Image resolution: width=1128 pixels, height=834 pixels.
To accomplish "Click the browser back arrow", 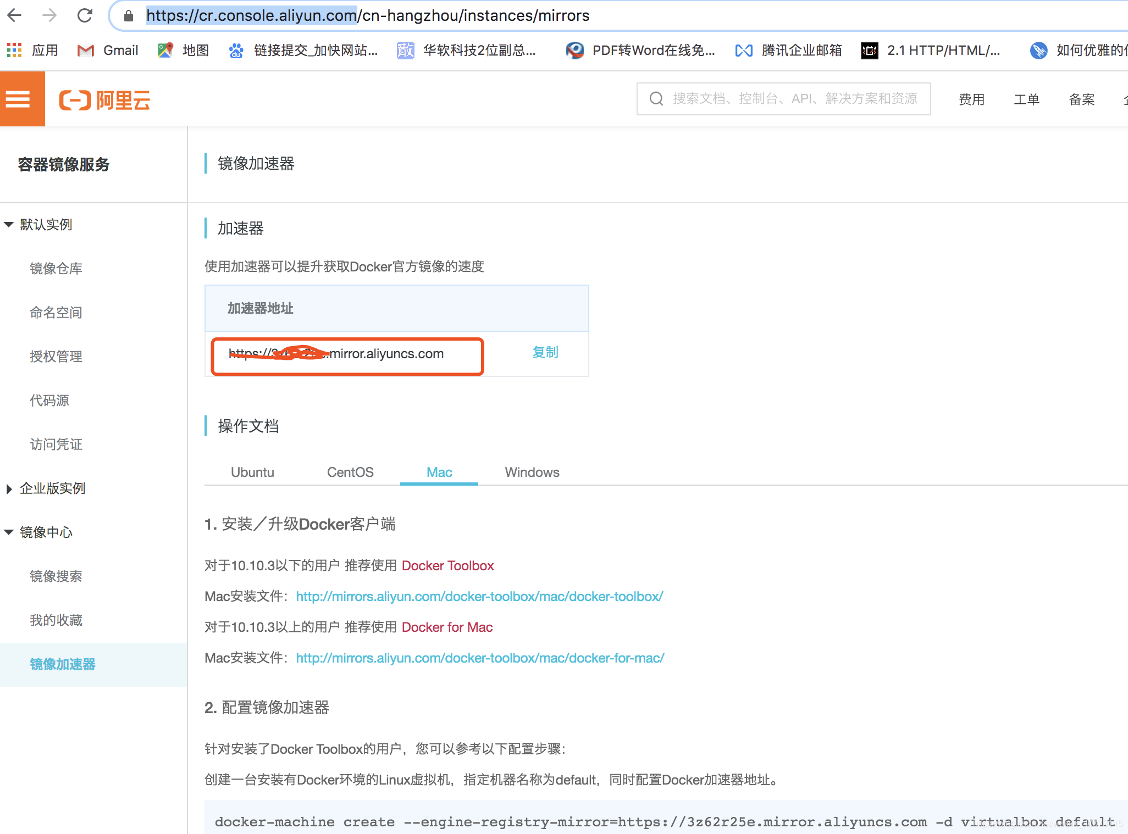I will click(15, 15).
